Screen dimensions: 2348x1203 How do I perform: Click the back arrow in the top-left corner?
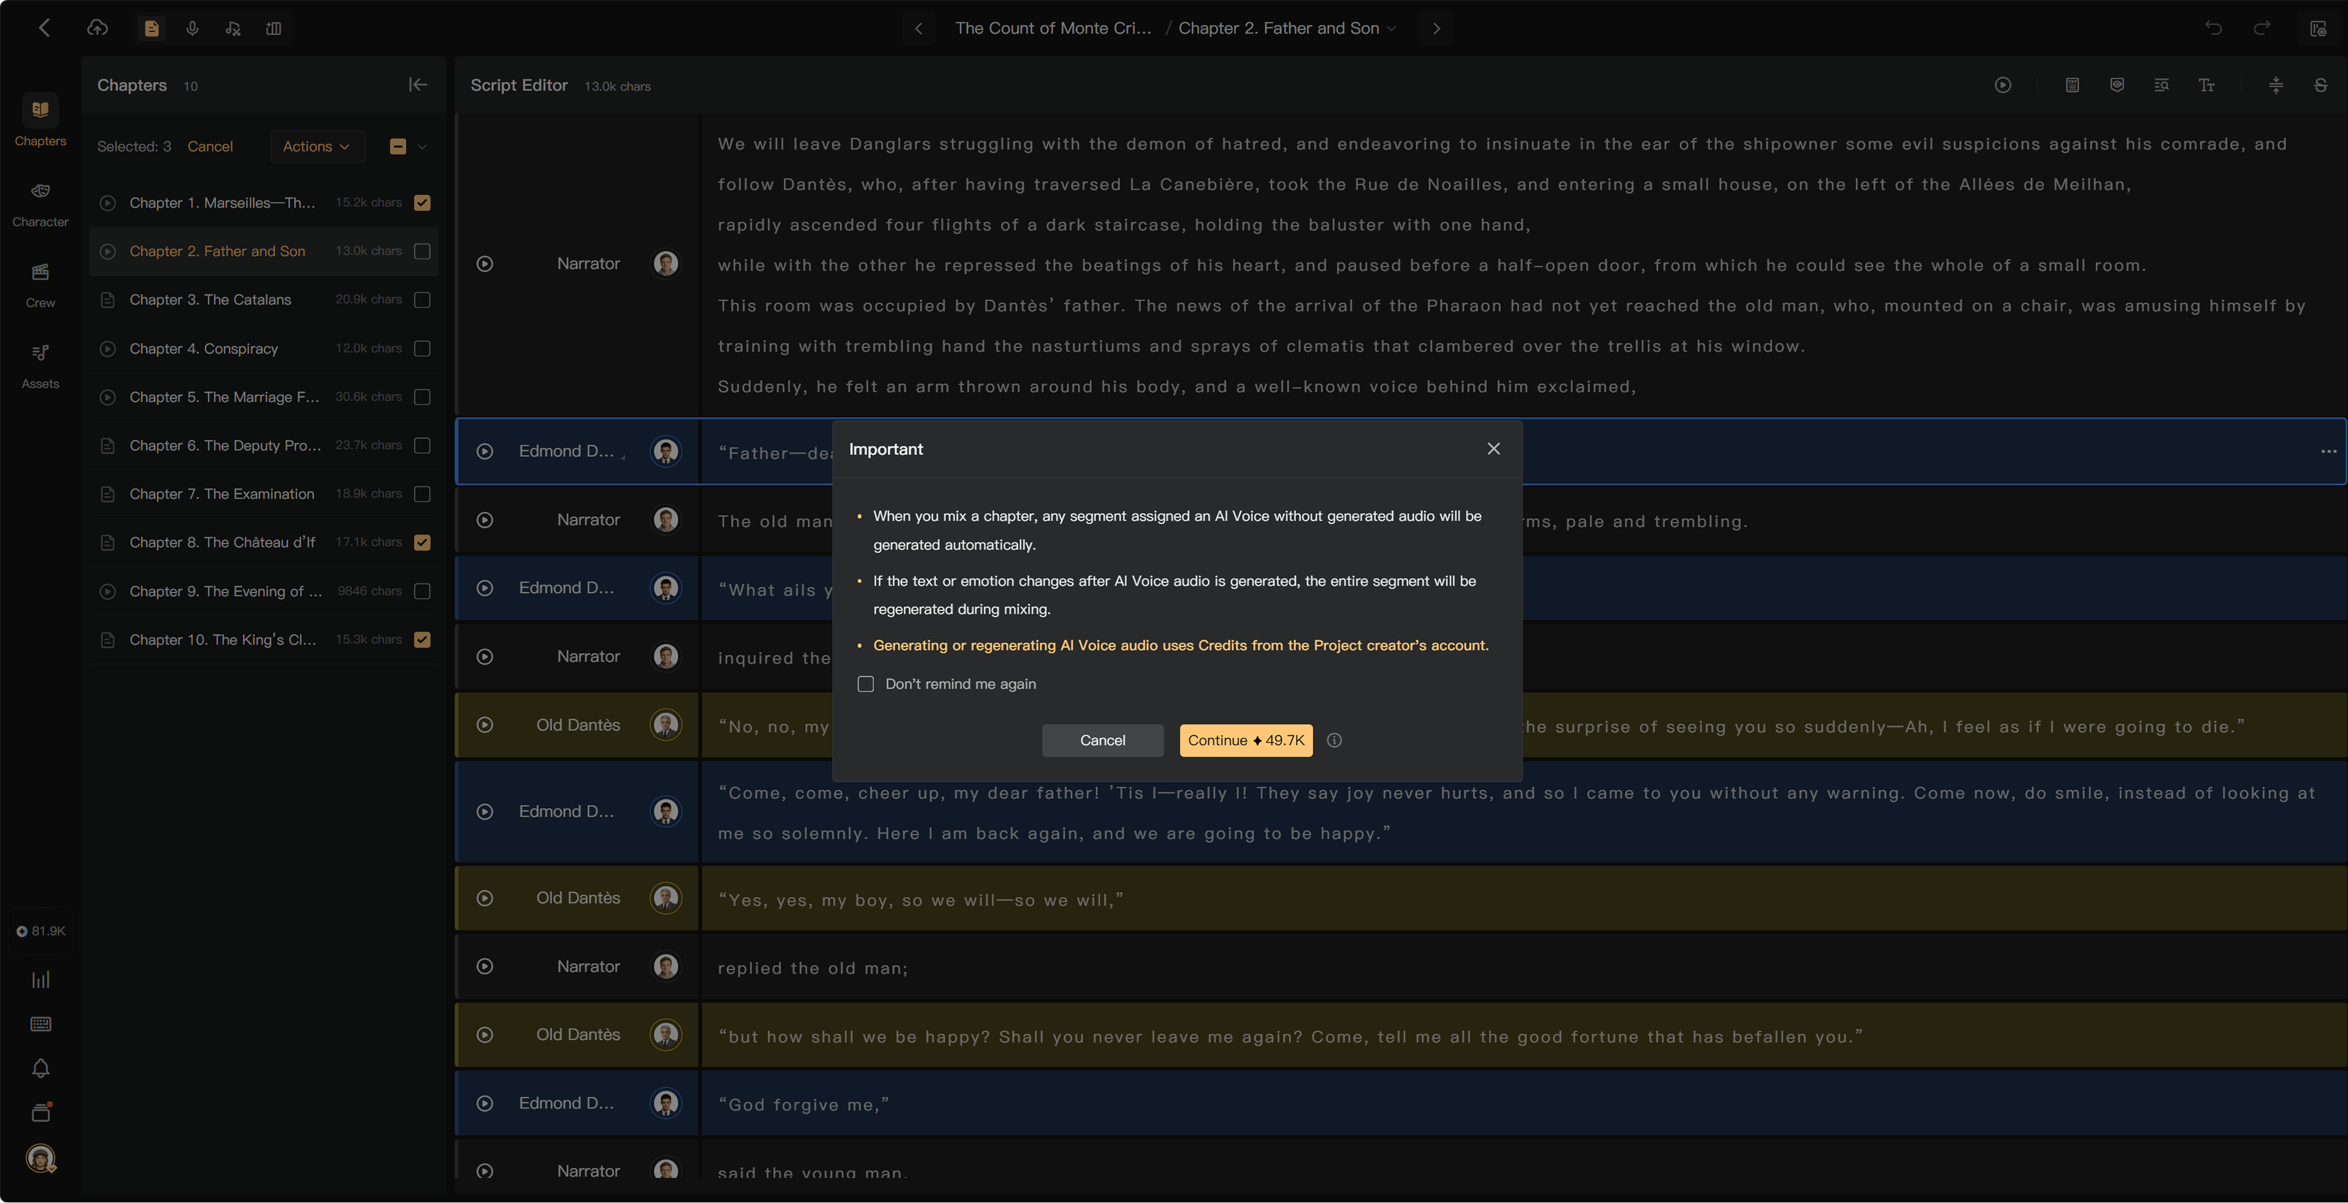[44, 28]
